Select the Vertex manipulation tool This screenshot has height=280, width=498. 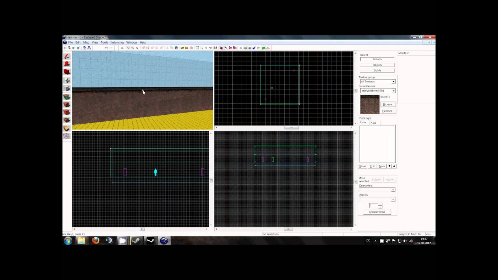pyautogui.click(x=67, y=136)
